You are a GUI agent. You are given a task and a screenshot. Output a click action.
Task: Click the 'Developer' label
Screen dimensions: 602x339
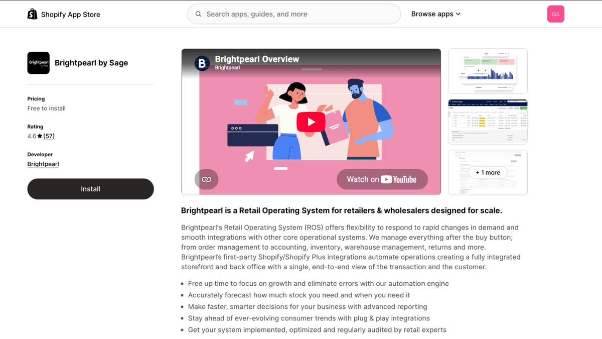click(x=40, y=154)
